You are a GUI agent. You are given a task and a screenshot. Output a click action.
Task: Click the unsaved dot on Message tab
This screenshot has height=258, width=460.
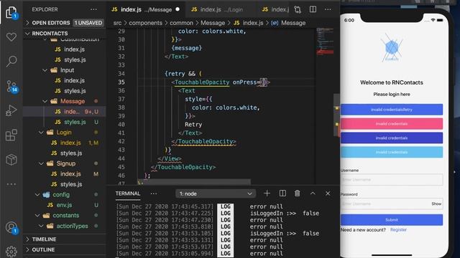point(178,9)
